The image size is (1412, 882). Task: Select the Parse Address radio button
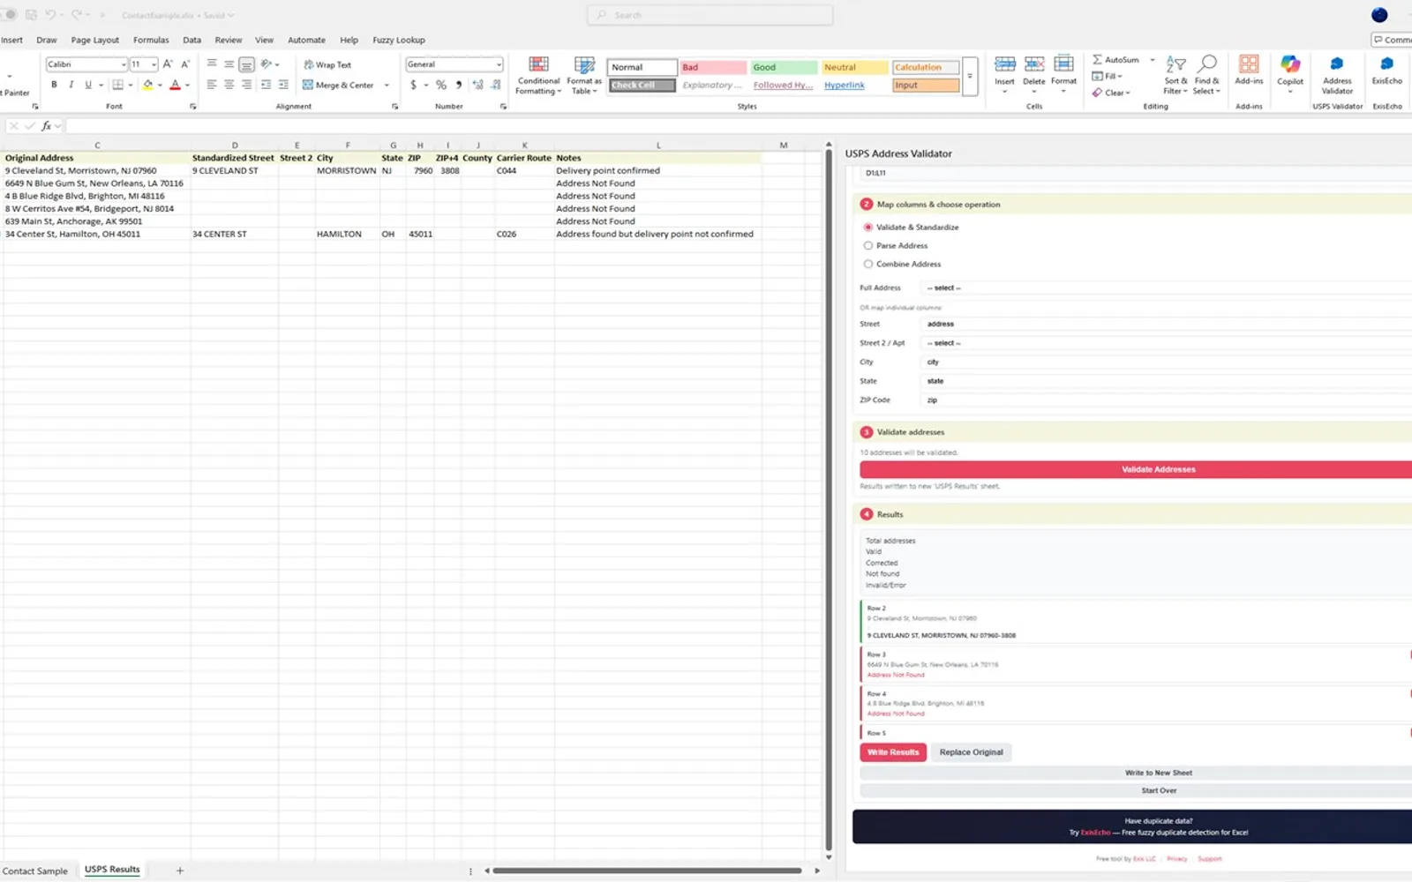[868, 246]
